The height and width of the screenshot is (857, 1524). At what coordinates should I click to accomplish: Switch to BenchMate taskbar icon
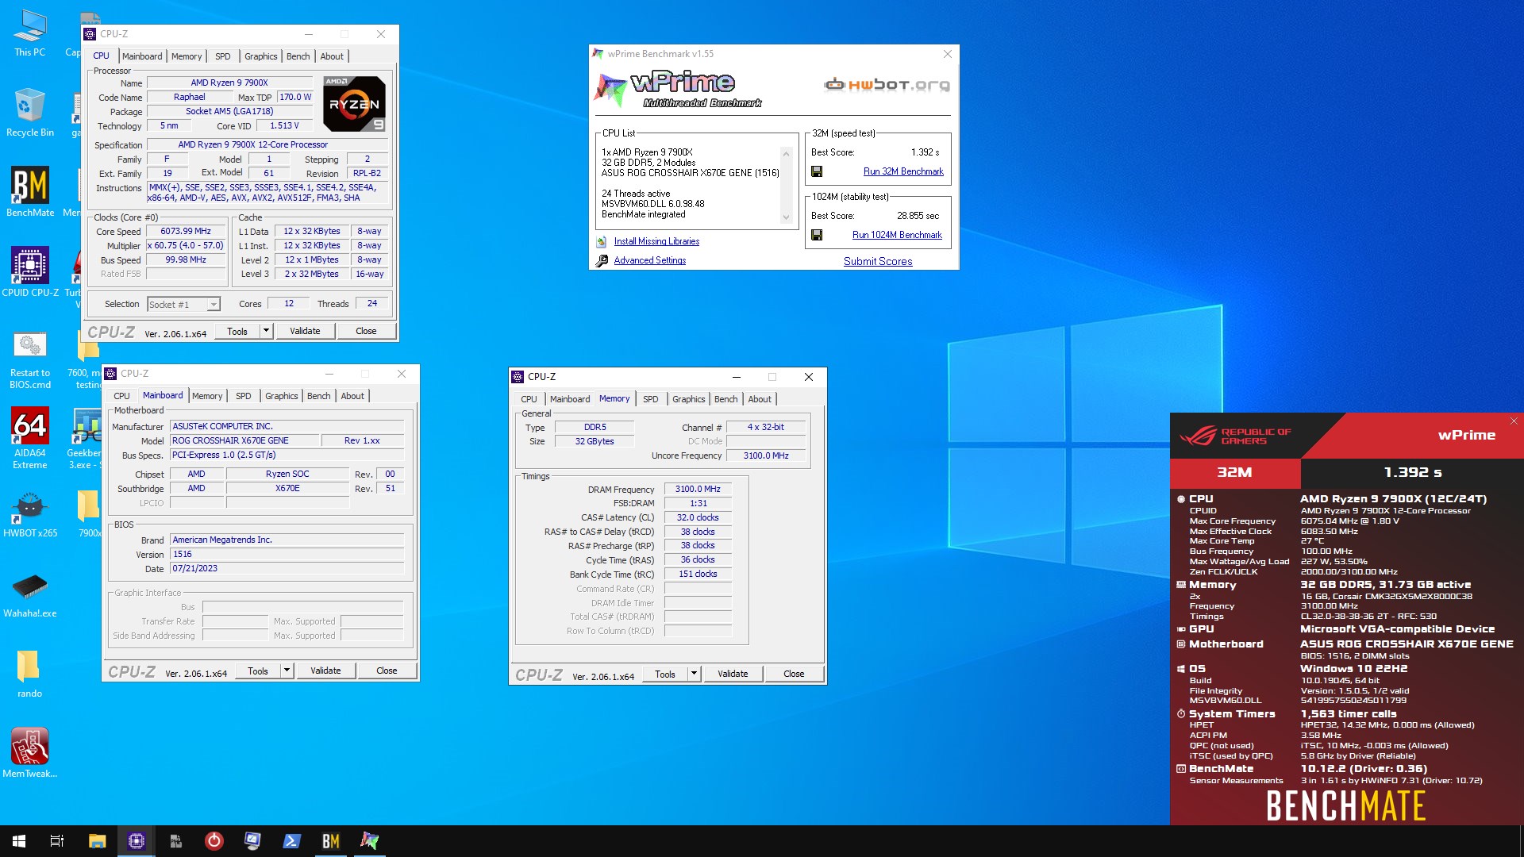[330, 841]
